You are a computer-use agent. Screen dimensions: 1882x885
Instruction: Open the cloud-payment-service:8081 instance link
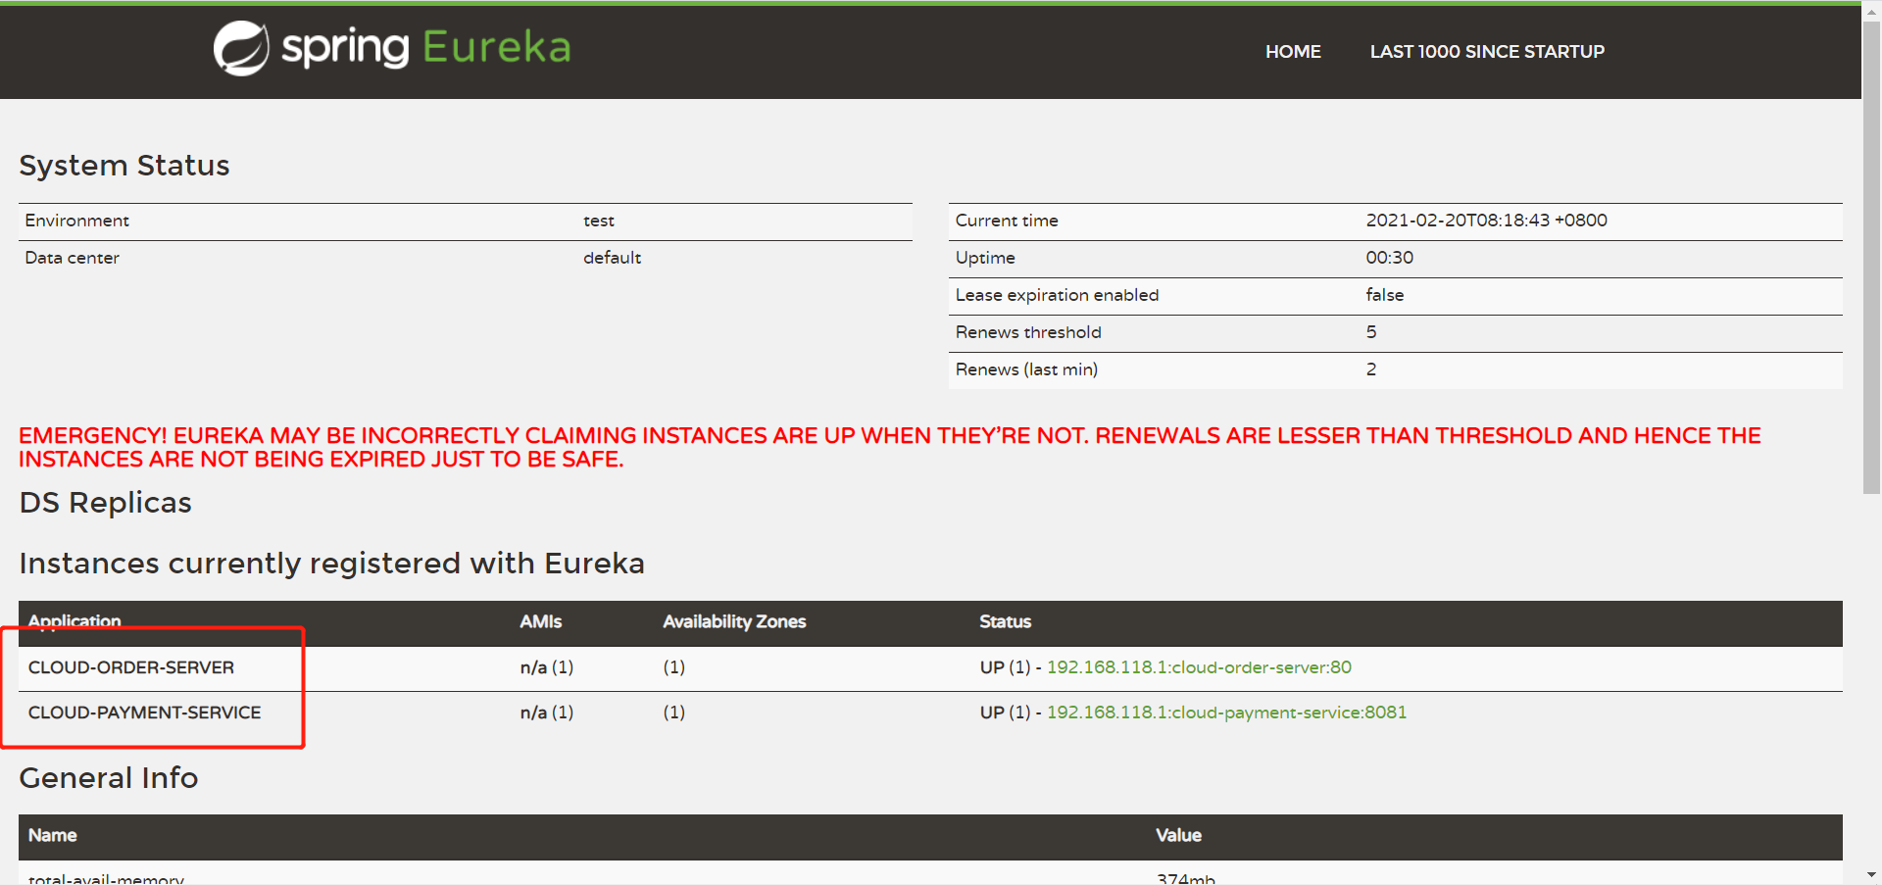(1226, 713)
